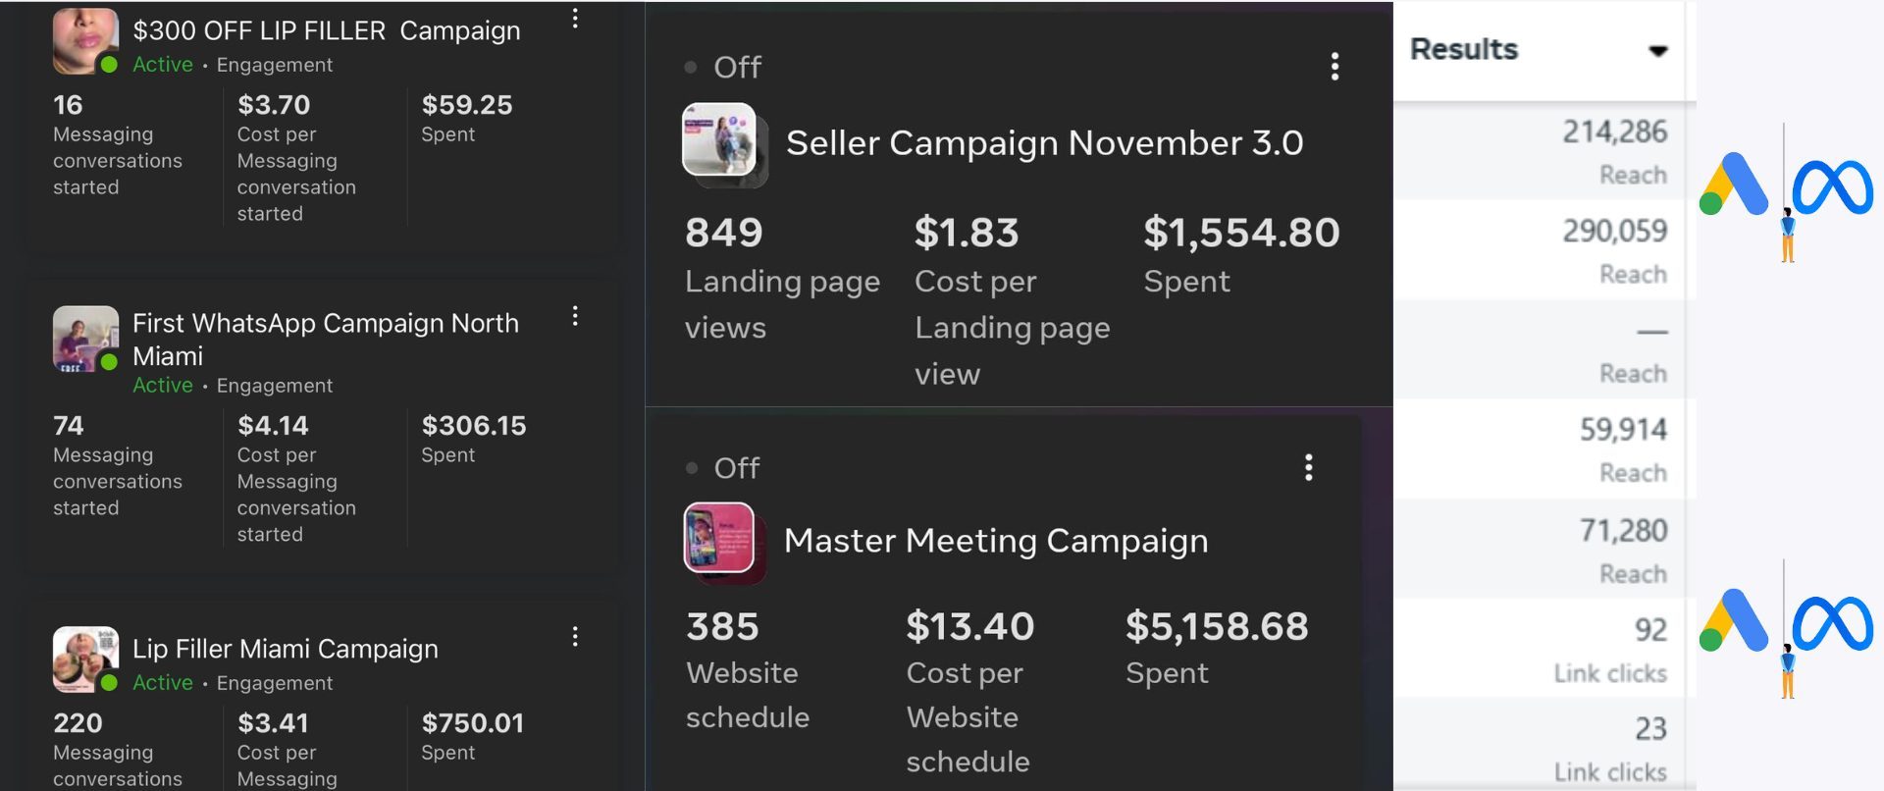Click the upper Google Ads logo

[1734, 185]
